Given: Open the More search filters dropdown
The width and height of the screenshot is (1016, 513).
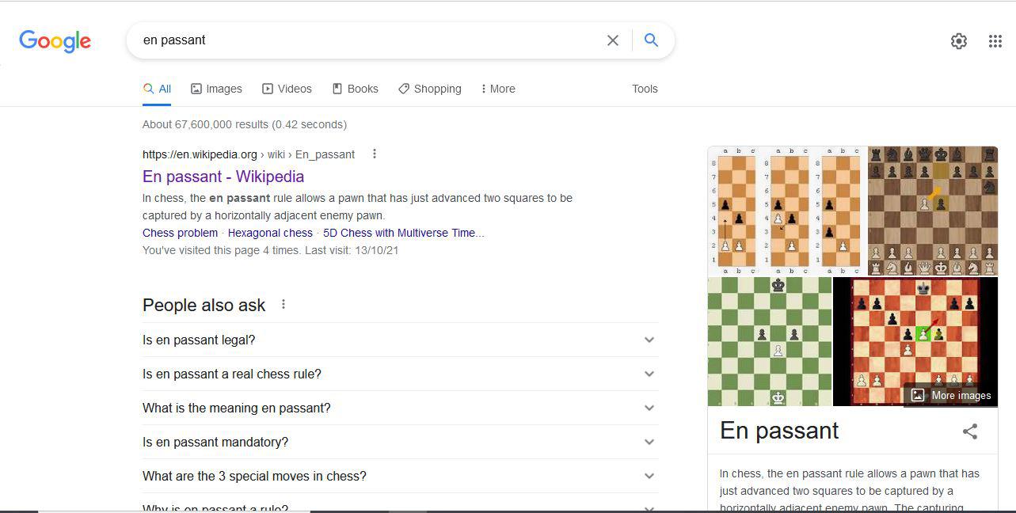Looking at the screenshot, I should tap(498, 89).
